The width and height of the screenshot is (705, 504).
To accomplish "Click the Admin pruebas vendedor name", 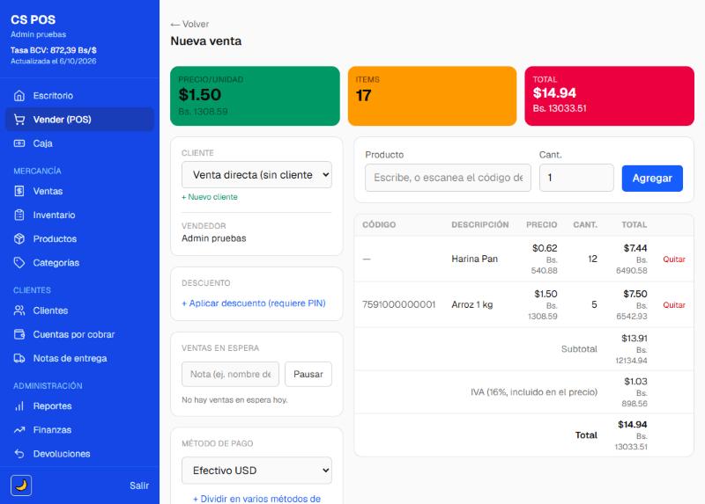I will click(x=214, y=238).
